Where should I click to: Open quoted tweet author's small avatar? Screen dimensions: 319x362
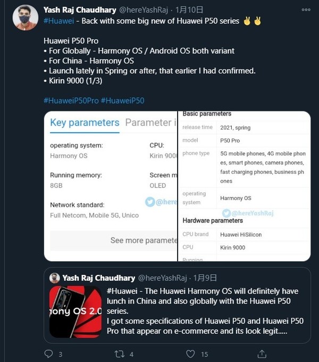55,278
